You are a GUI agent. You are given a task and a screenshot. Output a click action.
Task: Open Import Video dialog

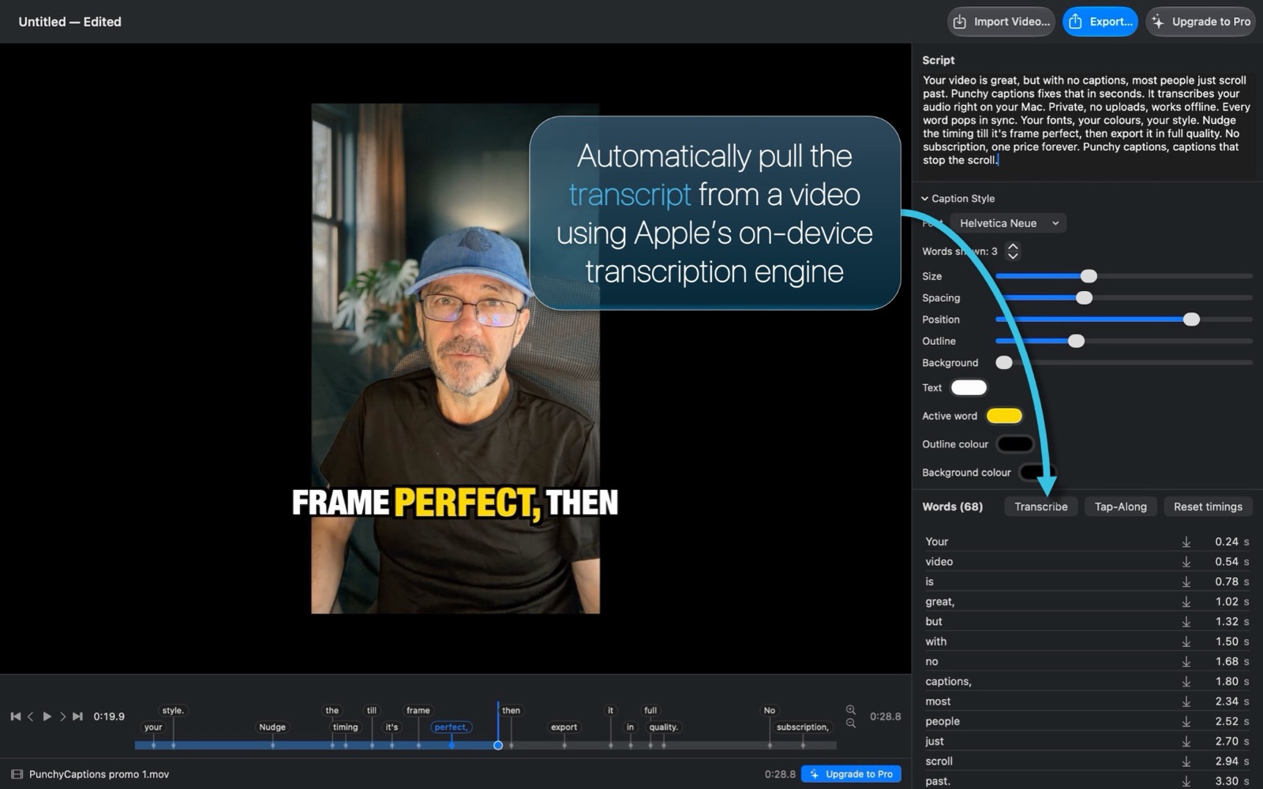click(1001, 22)
